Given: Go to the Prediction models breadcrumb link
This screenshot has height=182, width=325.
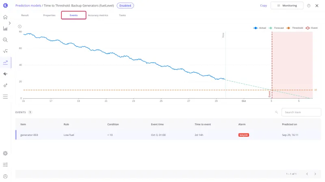Looking at the screenshot, I should 28,6.
